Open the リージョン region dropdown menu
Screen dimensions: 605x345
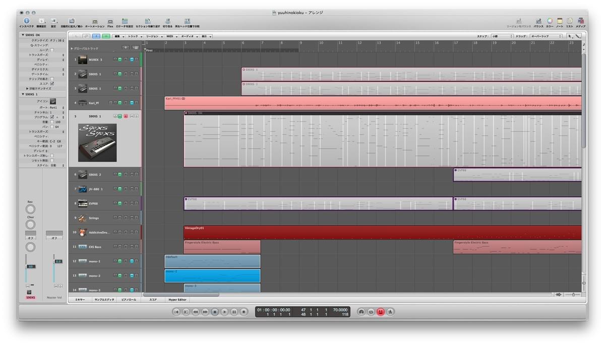pos(154,36)
